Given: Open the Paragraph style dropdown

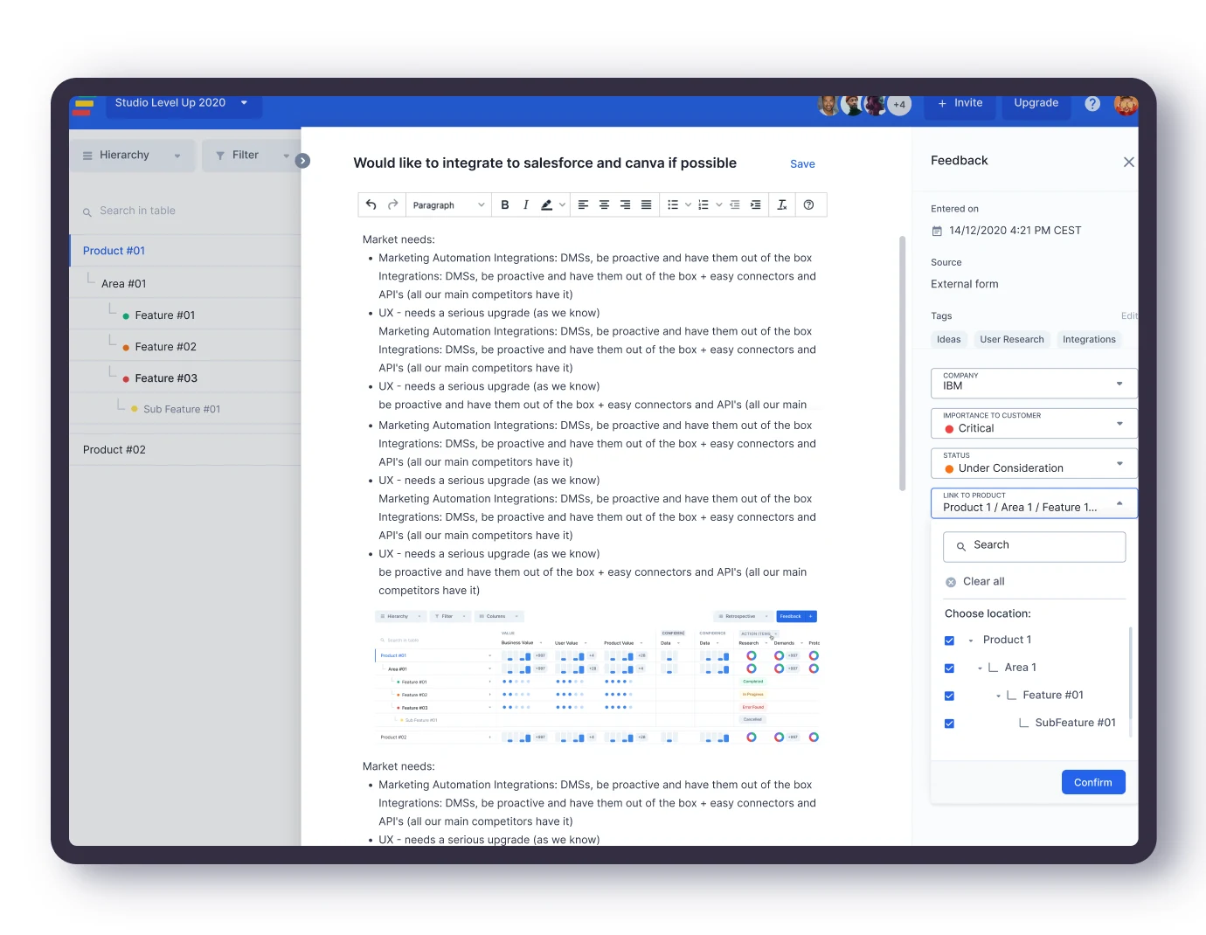Looking at the screenshot, I should (x=448, y=204).
